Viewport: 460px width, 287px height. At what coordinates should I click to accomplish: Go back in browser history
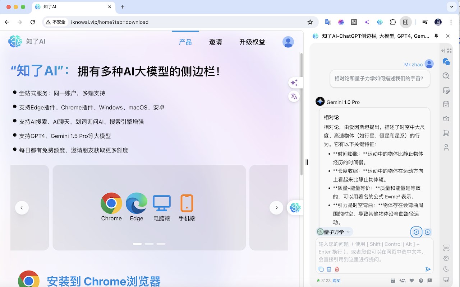[7, 22]
